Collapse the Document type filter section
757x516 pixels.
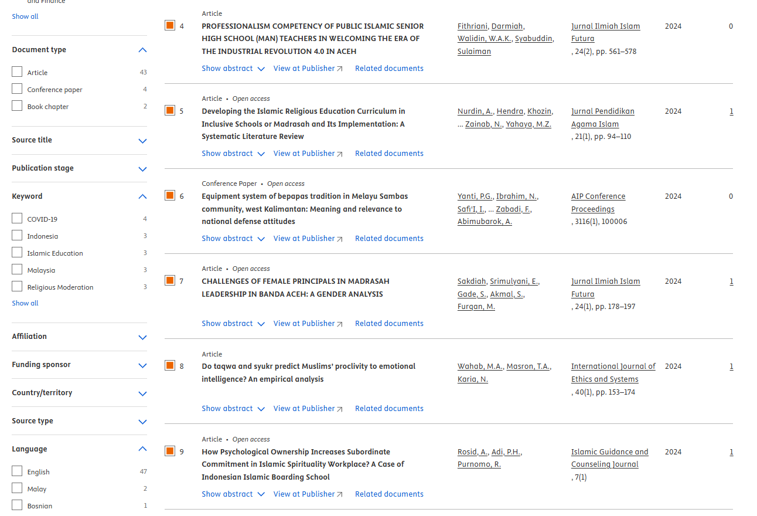click(142, 50)
